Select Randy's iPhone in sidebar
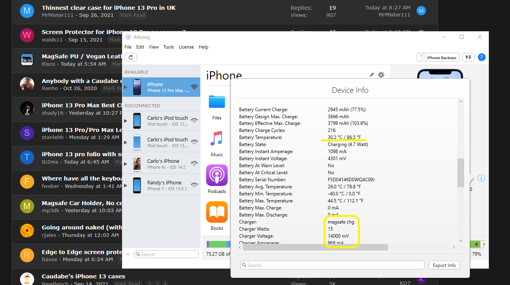The image size is (510, 285). tap(161, 185)
